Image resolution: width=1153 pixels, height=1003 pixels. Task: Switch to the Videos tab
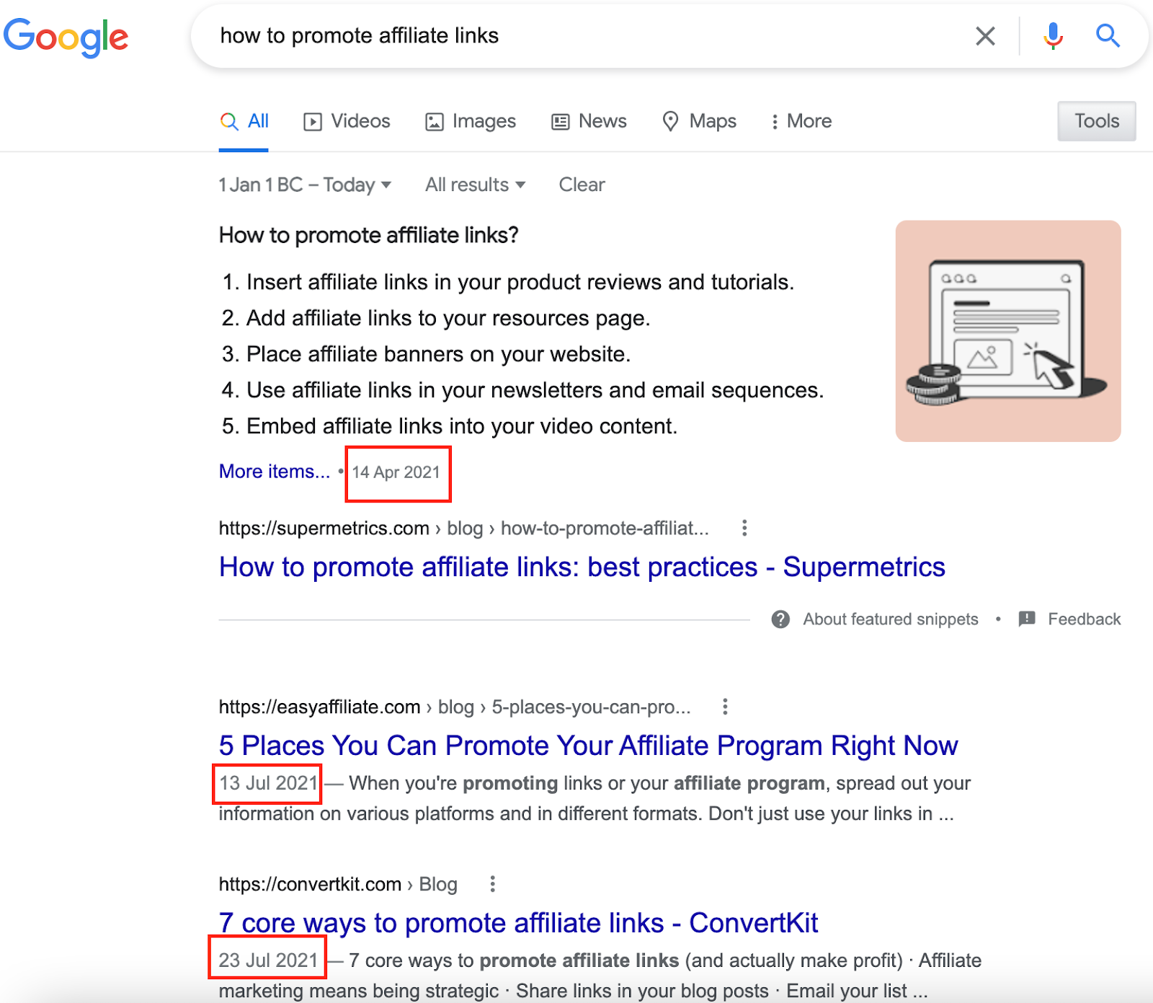[x=347, y=121]
